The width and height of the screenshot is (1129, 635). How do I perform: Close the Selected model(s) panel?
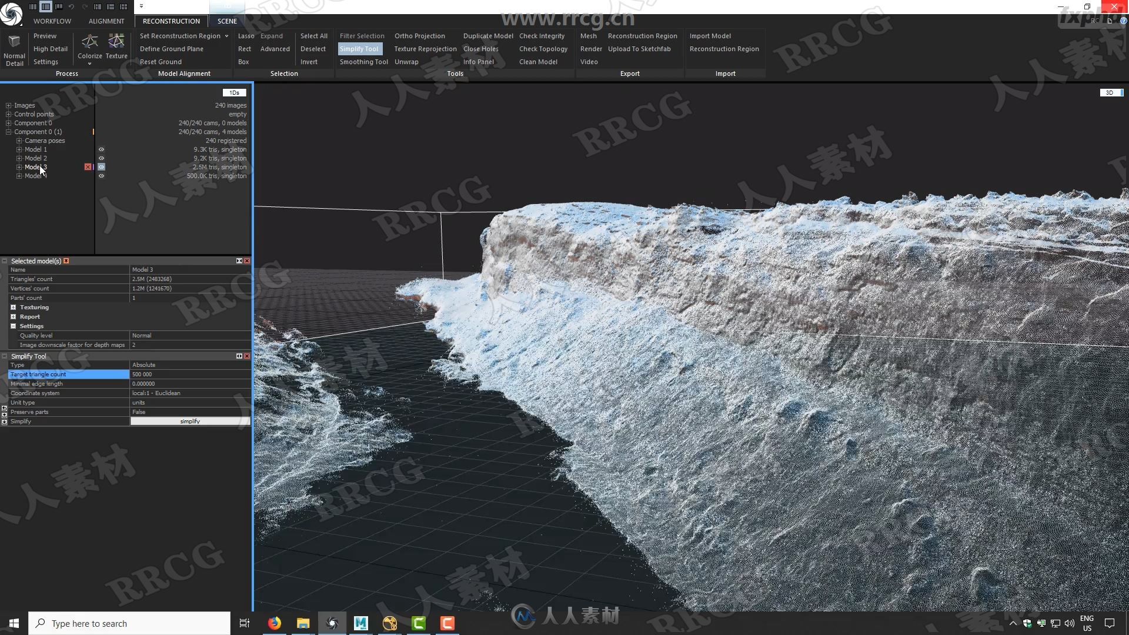247,260
